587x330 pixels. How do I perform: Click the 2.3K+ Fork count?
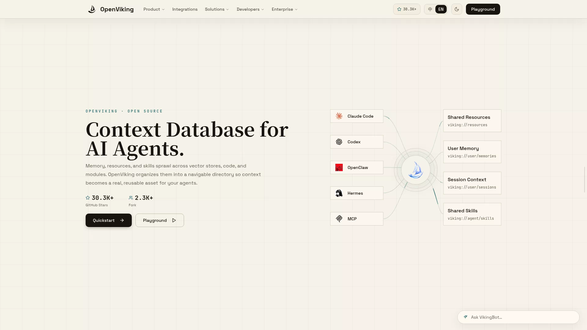pyautogui.click(x=144, y=198)
